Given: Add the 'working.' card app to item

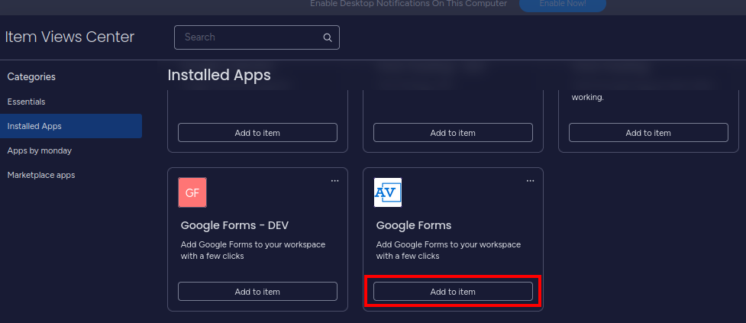Looking at the screenshot, I should (648, 133).
